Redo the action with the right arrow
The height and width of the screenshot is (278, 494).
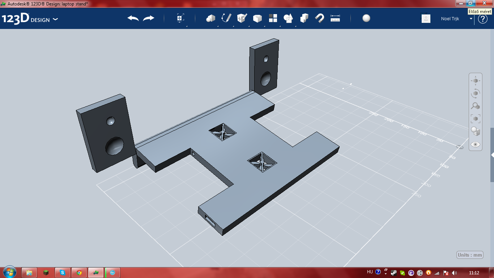click(x=149, y=18)
